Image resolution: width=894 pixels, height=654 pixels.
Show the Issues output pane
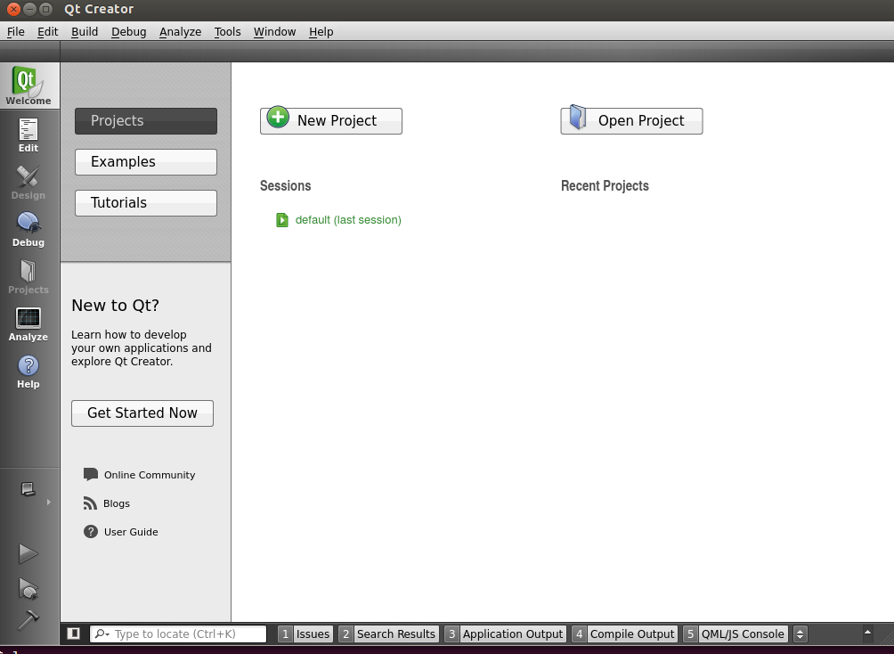pos(305,634)
